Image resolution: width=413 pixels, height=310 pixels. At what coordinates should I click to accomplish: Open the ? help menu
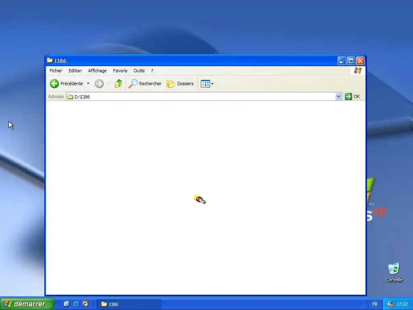[x=152, y=71]
